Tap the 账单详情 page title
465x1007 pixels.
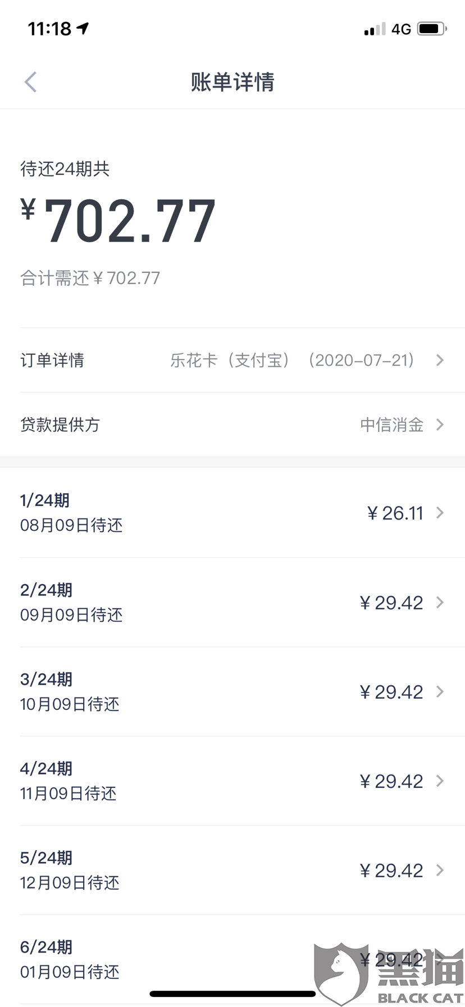pyautogui.click(x=233, y=82)
